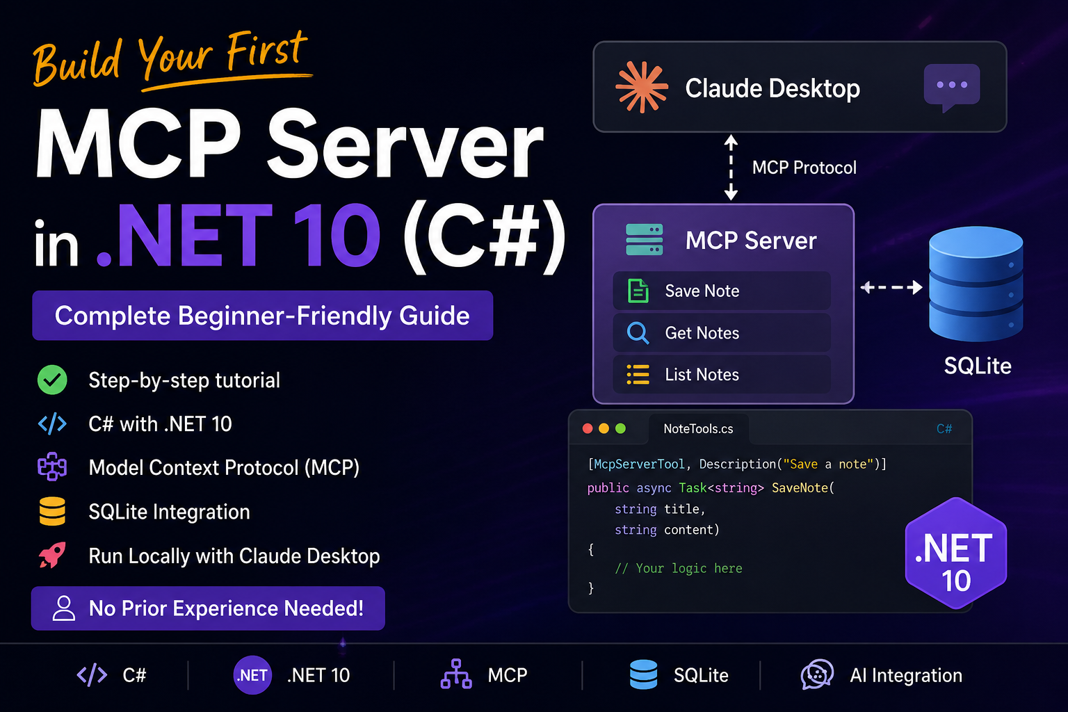
Task: Click the green window dot in code editor
Action: pos(620,428)
